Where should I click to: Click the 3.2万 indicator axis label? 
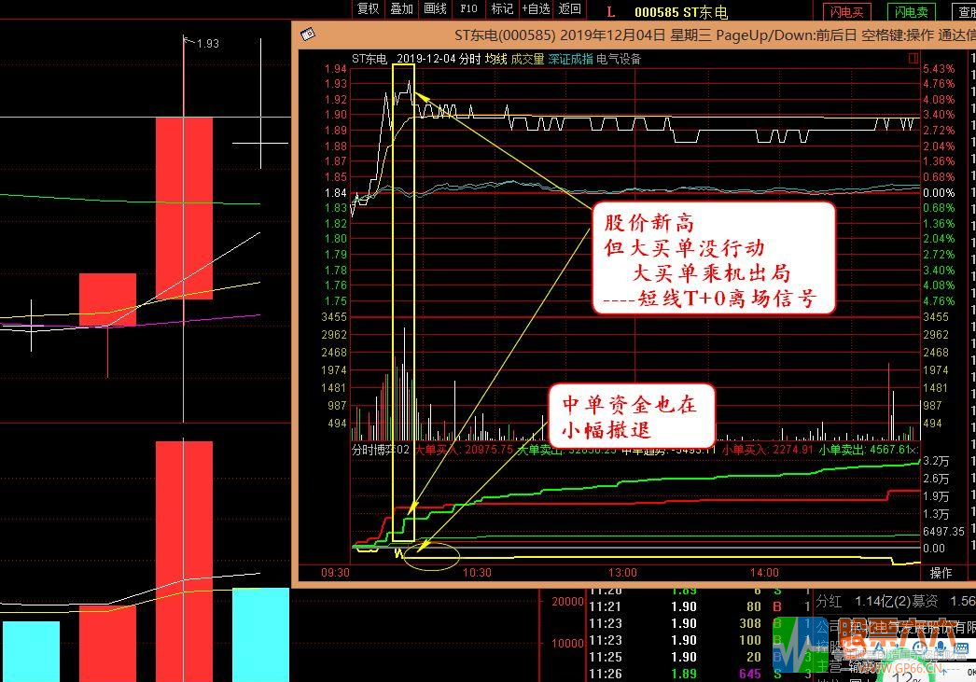pyautogui.click(x=936, y=461)
